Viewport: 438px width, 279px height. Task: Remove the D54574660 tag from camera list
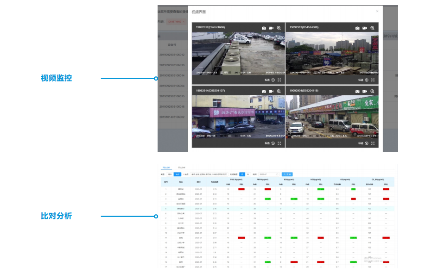(184, 21)
